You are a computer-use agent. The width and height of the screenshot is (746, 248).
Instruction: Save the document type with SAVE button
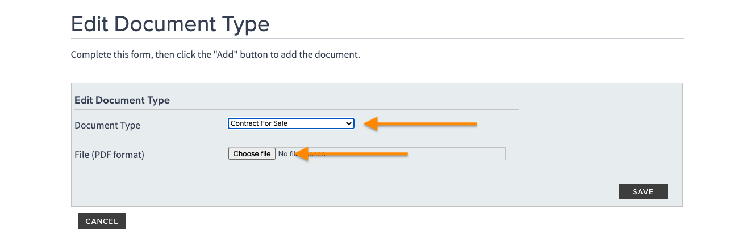coord(643,192)
